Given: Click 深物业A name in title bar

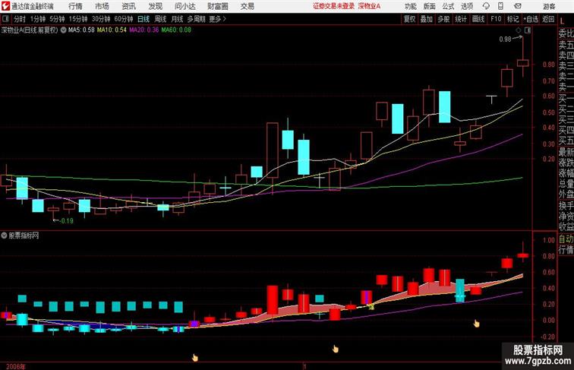Looking at the screenshot, I should click(369, 6).
